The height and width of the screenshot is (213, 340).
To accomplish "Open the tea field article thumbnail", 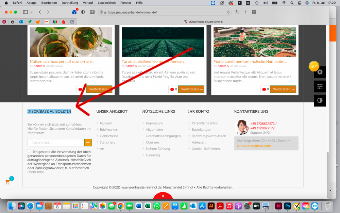I will coord(163,42).
